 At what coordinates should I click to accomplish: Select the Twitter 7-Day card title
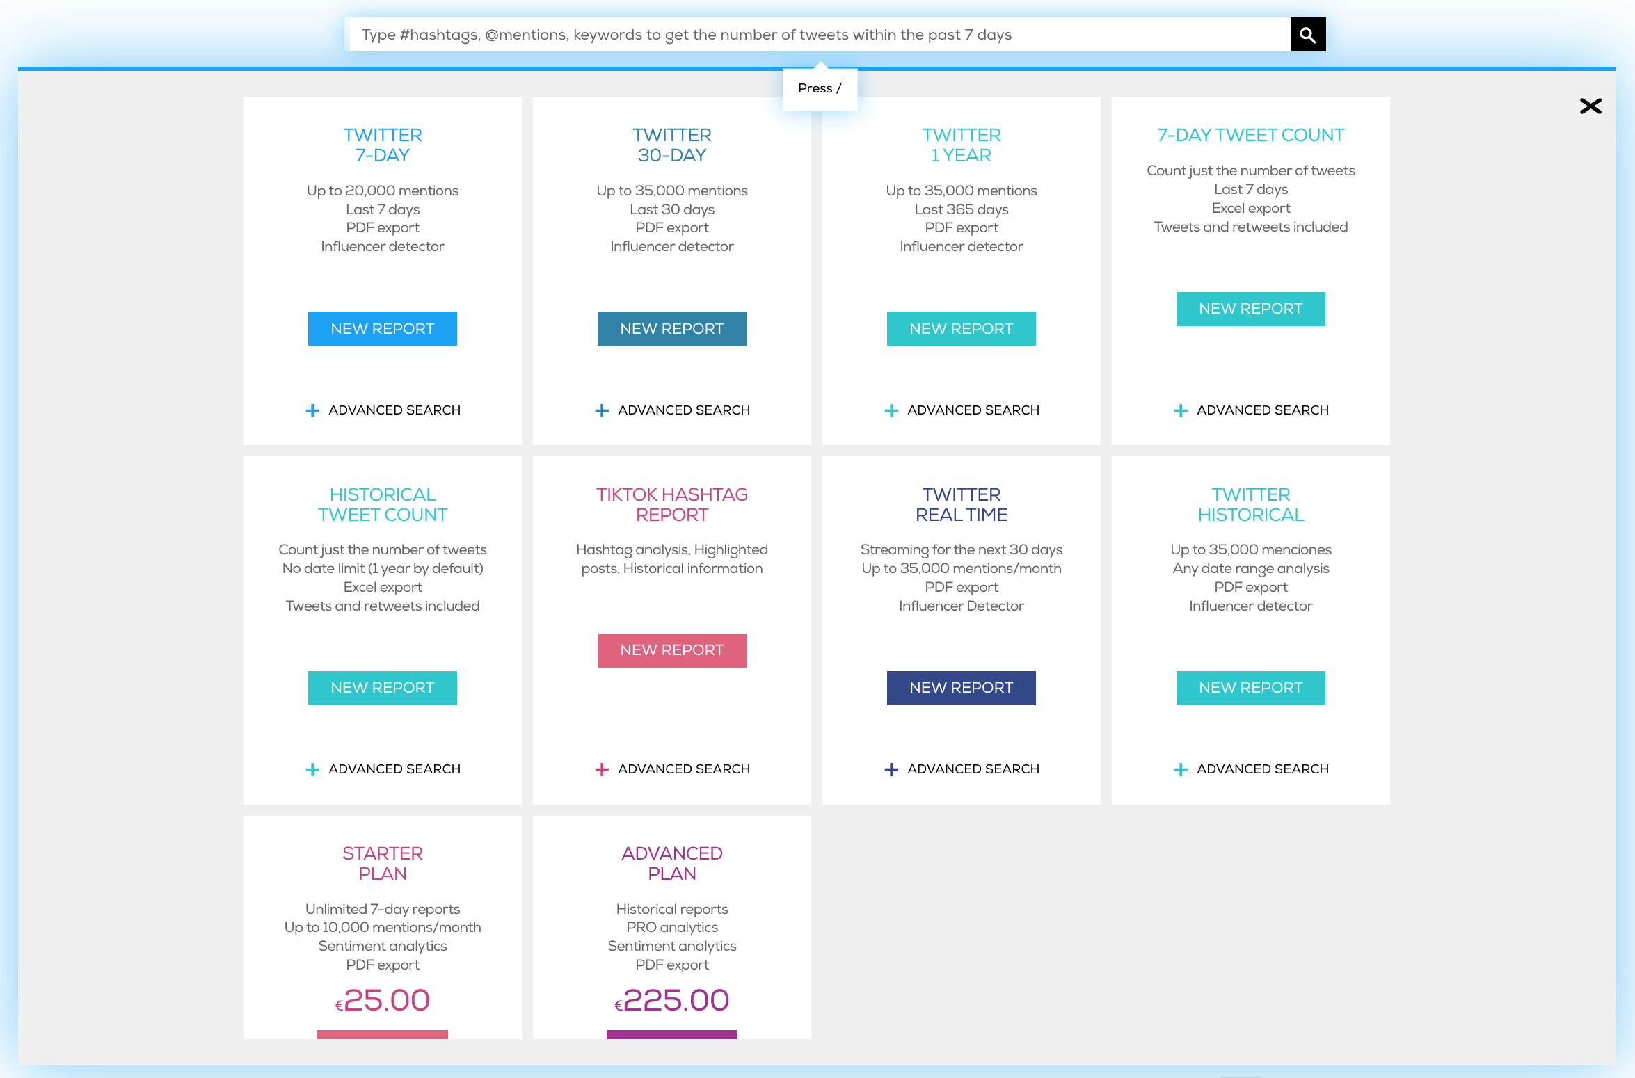click(x=383, y=145)
